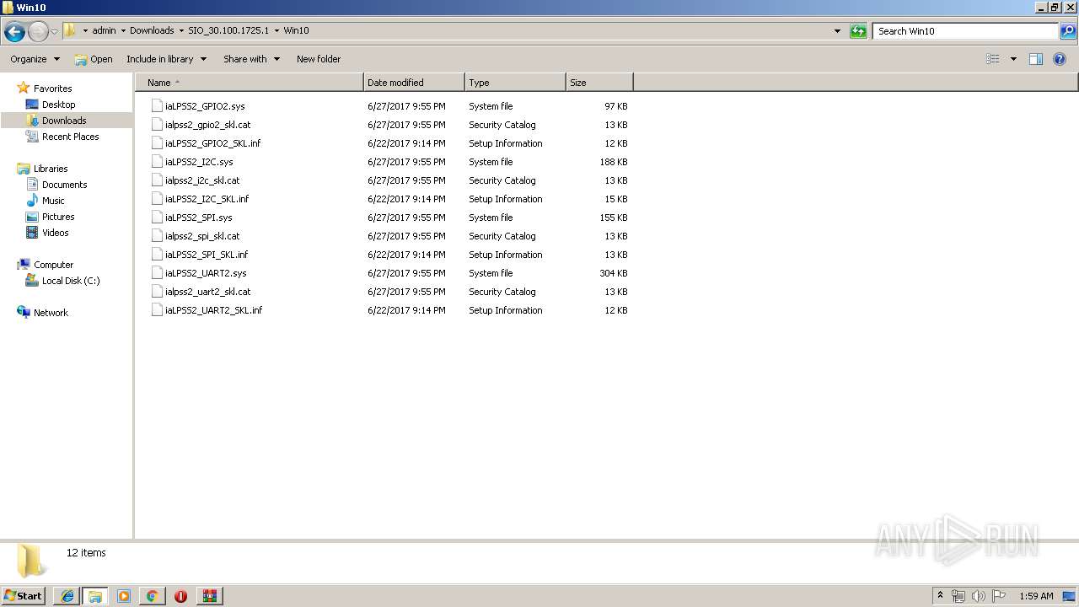Image resolution: width=1079 pixels, height=607 pixels.
Task: Go back with the Back arrow button
Action: point(14,31)
